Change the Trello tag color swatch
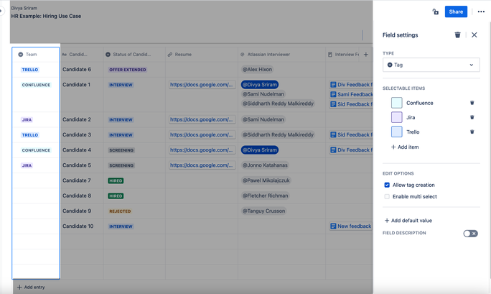 (397, 132)
